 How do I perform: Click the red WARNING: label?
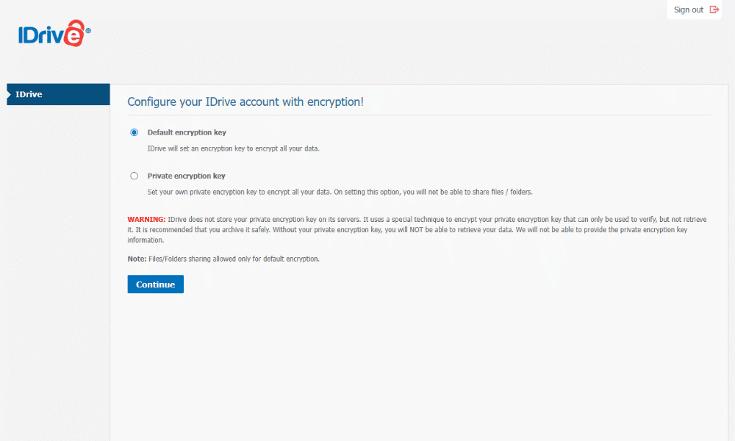point(146,219)
